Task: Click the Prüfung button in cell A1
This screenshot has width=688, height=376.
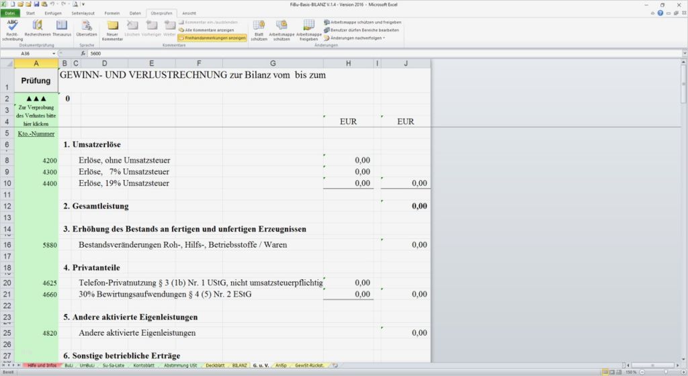Action: pos(36,81)
